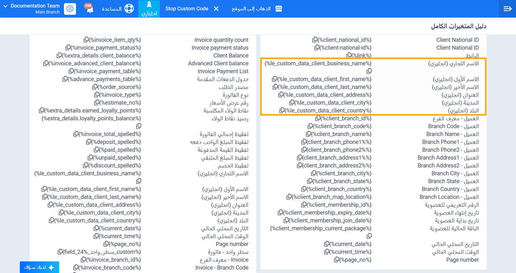Screen dimensions: 516x273
Task: Copy the %page_no% variable in right panel
Action: 337,260
